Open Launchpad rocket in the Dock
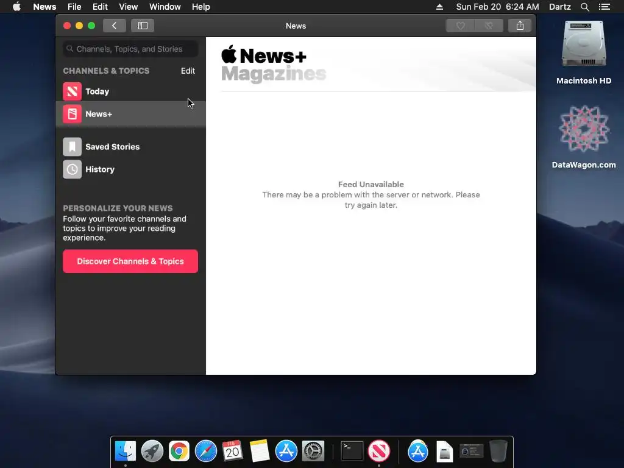This screenshot has width=624, height=468. tap(152, 452)
